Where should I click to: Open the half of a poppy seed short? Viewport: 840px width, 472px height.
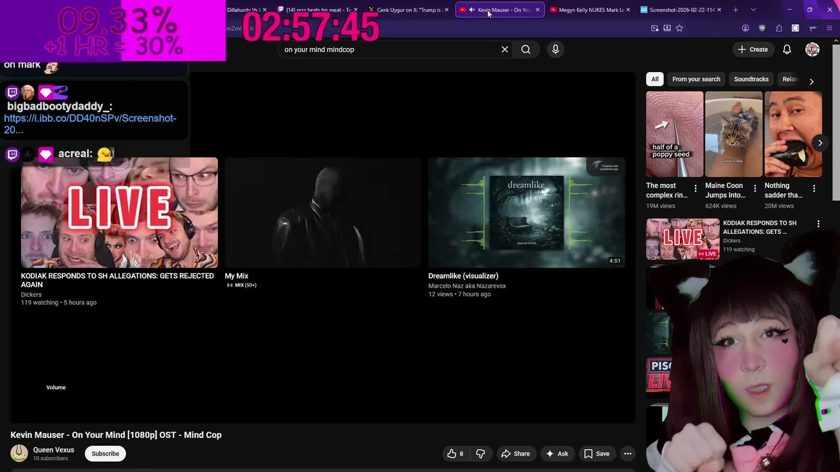674,134
